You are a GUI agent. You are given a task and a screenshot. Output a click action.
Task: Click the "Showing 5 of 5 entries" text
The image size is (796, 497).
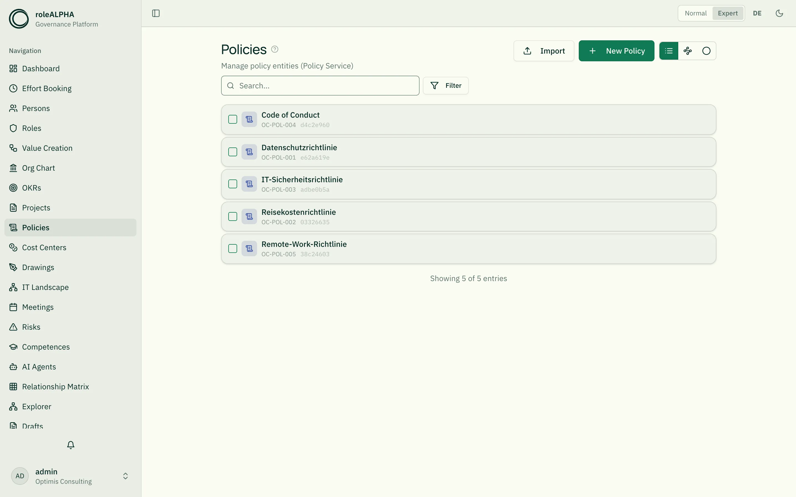pos(468,278)
